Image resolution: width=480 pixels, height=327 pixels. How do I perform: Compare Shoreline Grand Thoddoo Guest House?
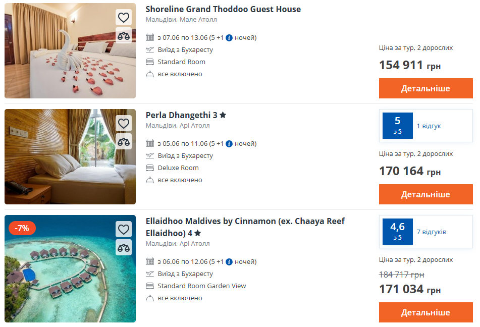click(x=124, y=35)
